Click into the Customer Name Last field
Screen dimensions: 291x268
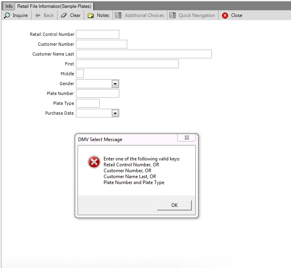pyautogui.click(x=144, y=54)
